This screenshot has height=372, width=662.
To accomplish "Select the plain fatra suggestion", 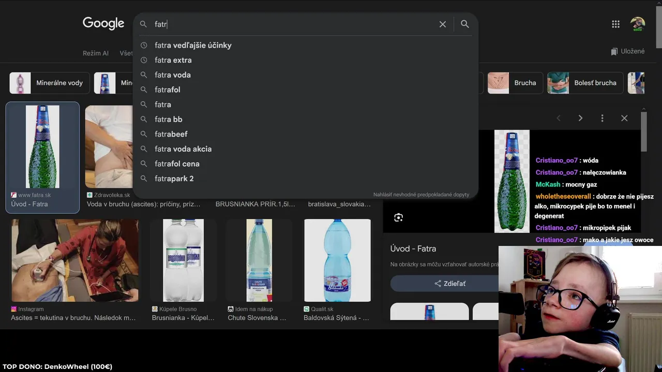I will click(x=305, y=104).
